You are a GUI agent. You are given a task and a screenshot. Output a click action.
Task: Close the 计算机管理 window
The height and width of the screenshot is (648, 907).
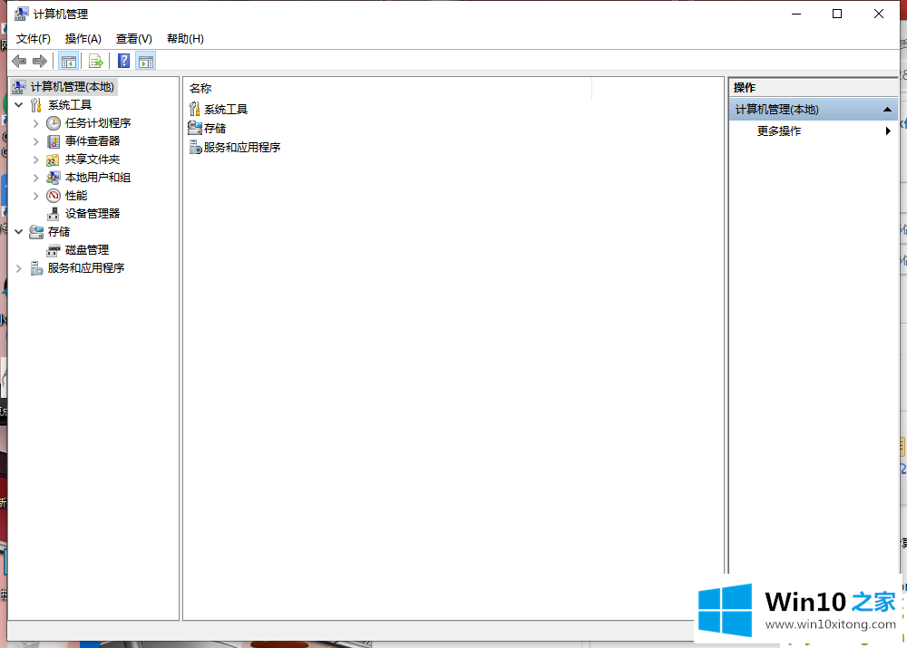point(879,14)
